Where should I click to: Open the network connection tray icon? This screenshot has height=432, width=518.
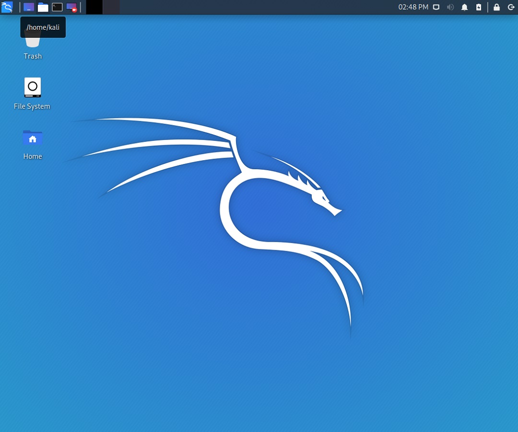[436, 7]
